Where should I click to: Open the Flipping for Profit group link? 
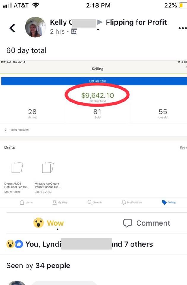pos(136,22)
